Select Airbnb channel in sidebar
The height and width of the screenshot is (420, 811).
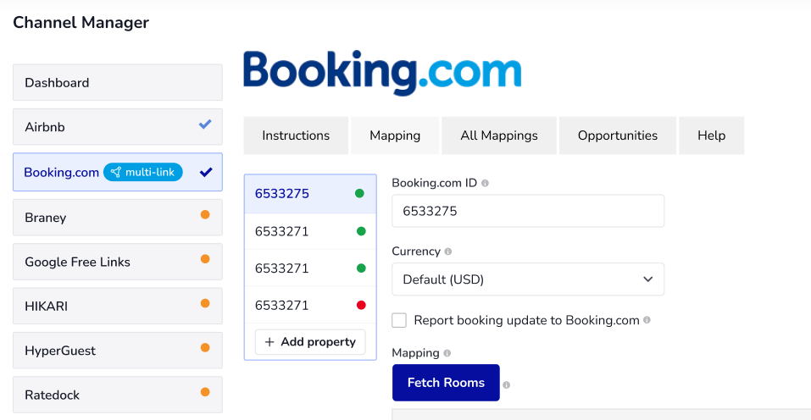118,126
